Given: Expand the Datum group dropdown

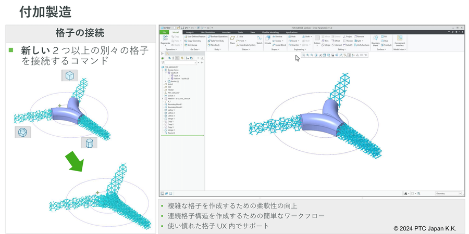Looking at the screenshot, I should click(x=245, y=49).
